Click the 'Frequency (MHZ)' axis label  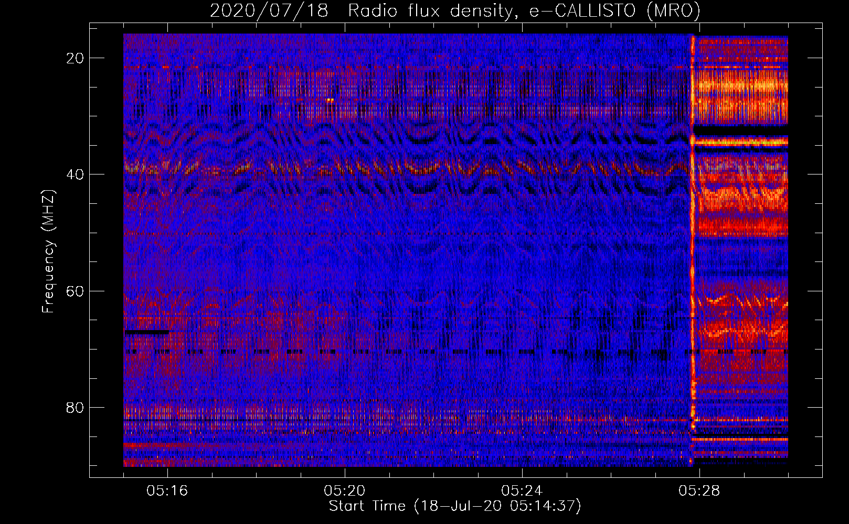(x=48, y=252)
